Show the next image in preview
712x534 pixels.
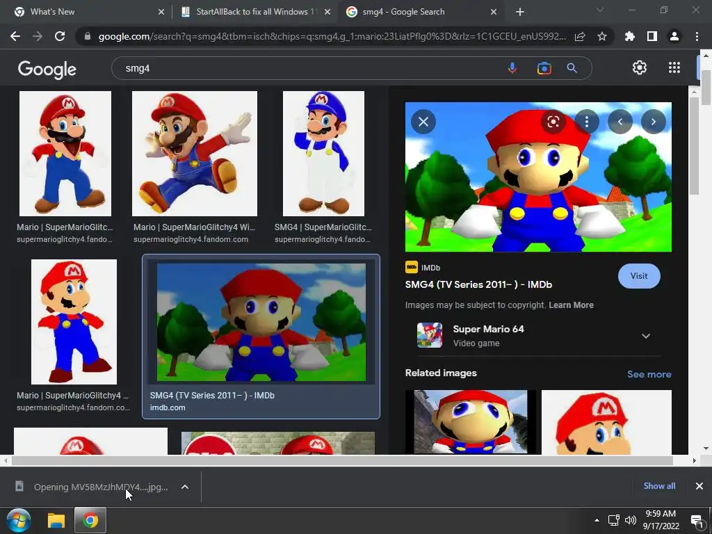654,122
